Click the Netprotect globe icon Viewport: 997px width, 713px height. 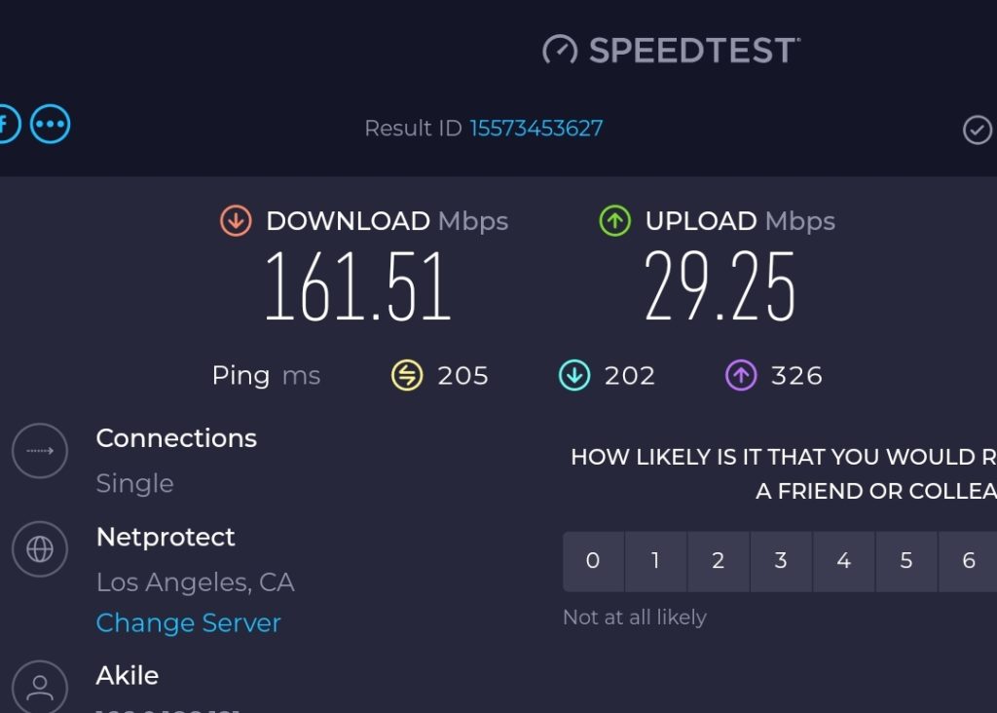tap(40, 549)
